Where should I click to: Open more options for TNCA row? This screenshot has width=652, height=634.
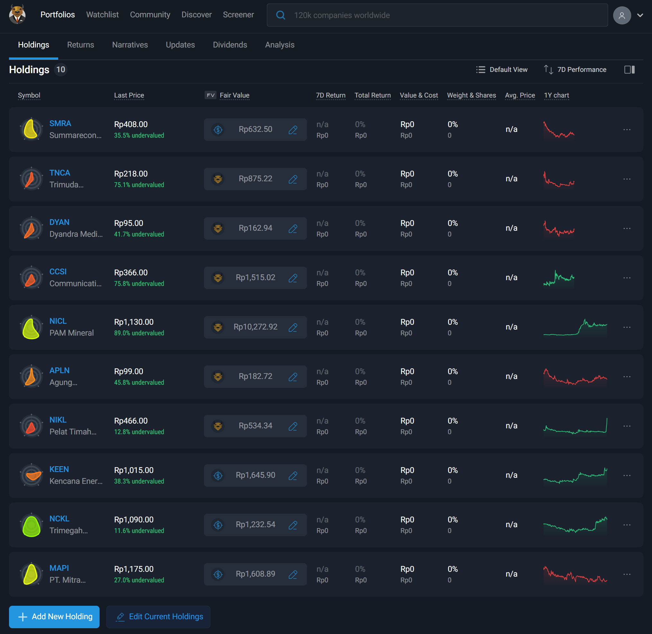point(627,179)
